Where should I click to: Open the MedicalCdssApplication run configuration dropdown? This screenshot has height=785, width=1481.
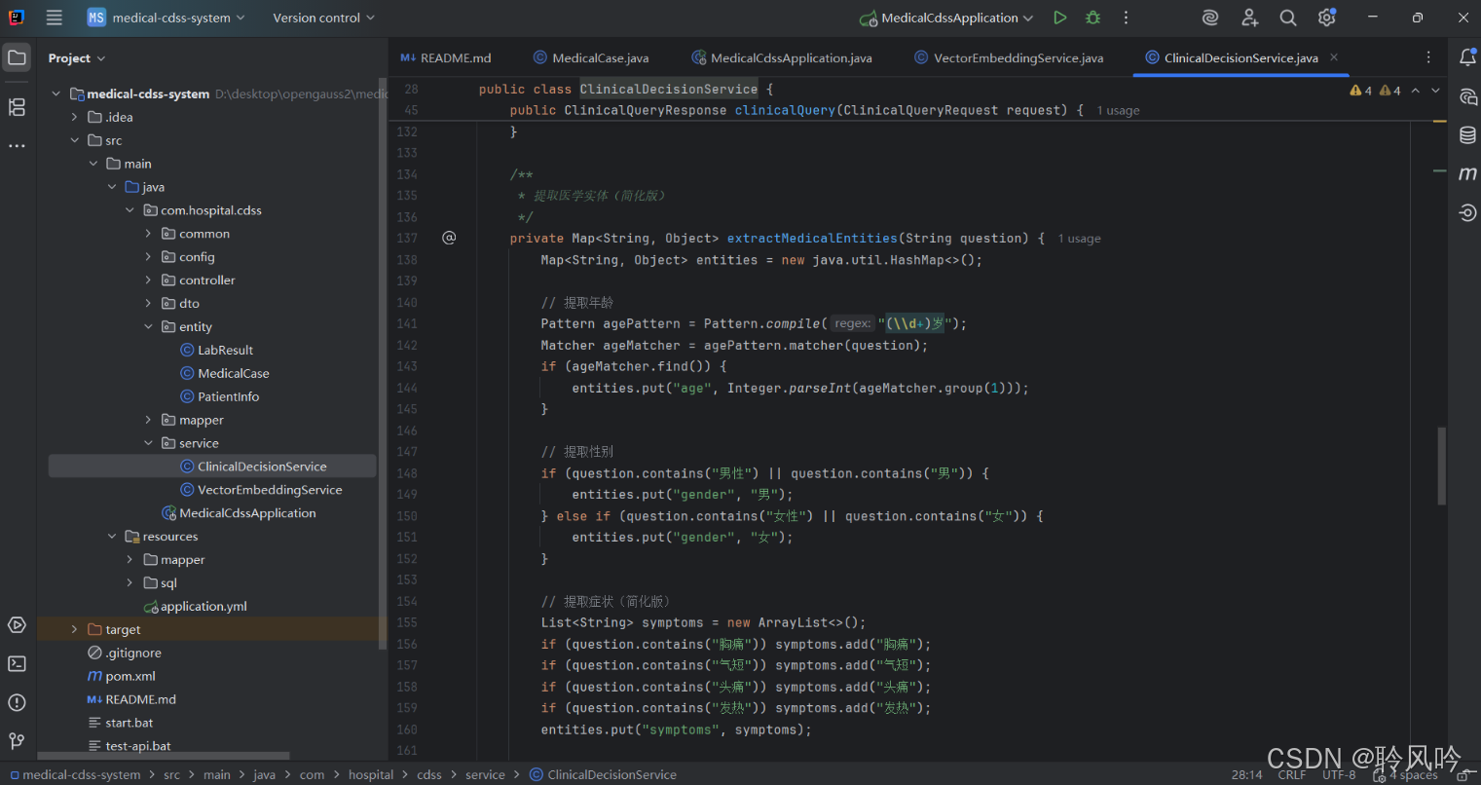tap(946, 18)
